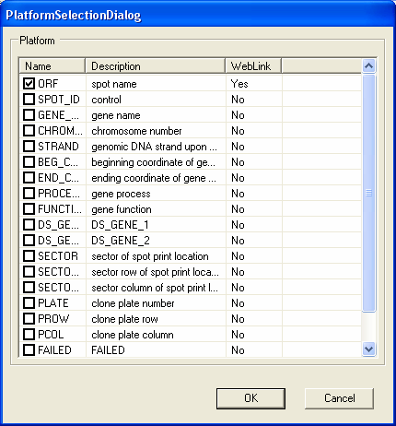Sort by the Name column header
The height and width of the screenshot is (426, 396).
pos(52,66)
